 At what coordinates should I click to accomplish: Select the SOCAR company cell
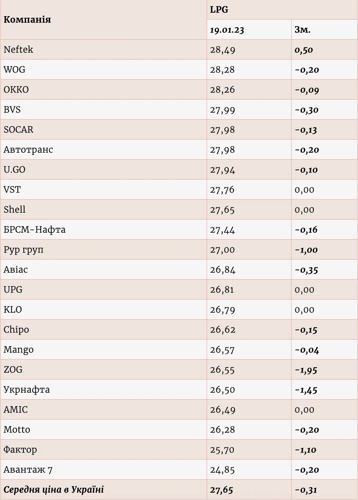[18, 130]
